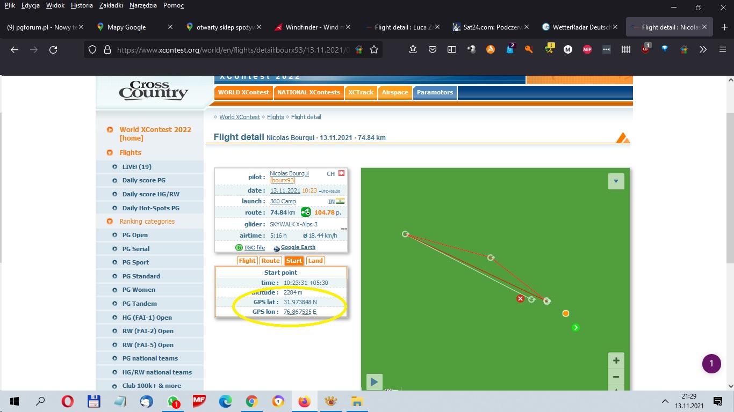Zoom out the map with minus button
The height and width of the screenshot is (412, 734).
click(x=616, y=377)
